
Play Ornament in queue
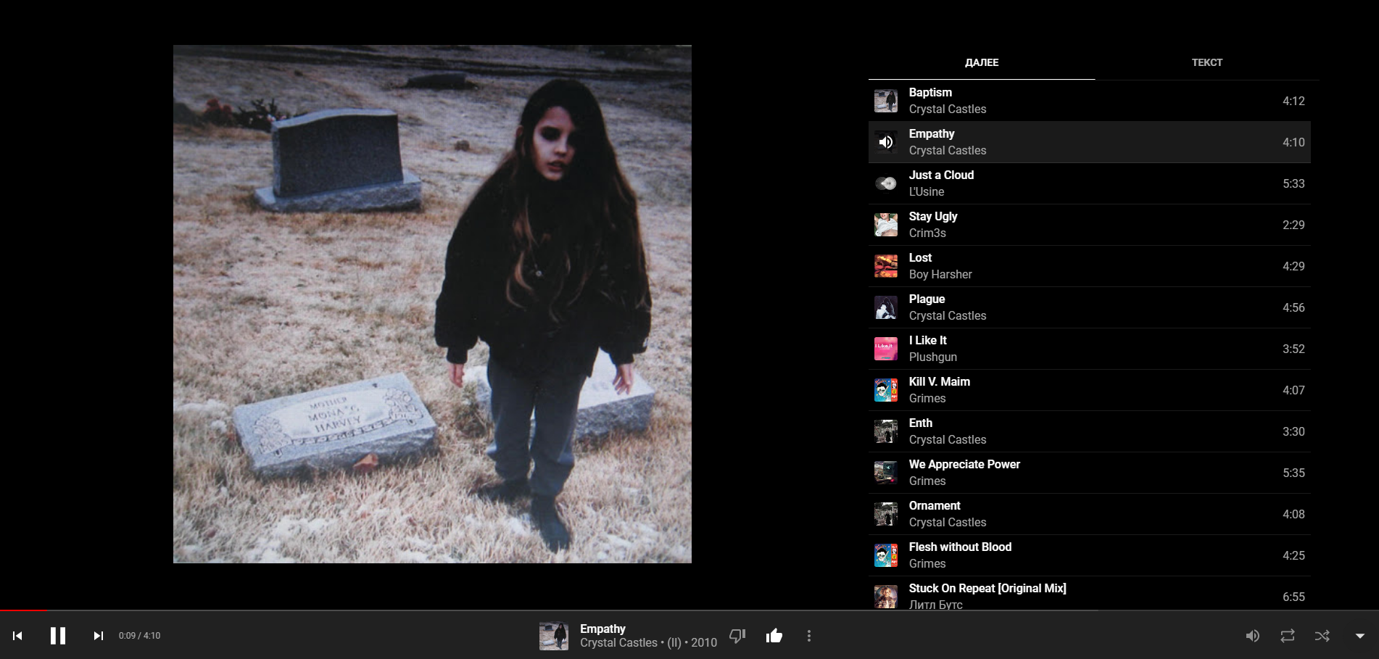point(1090,514)
